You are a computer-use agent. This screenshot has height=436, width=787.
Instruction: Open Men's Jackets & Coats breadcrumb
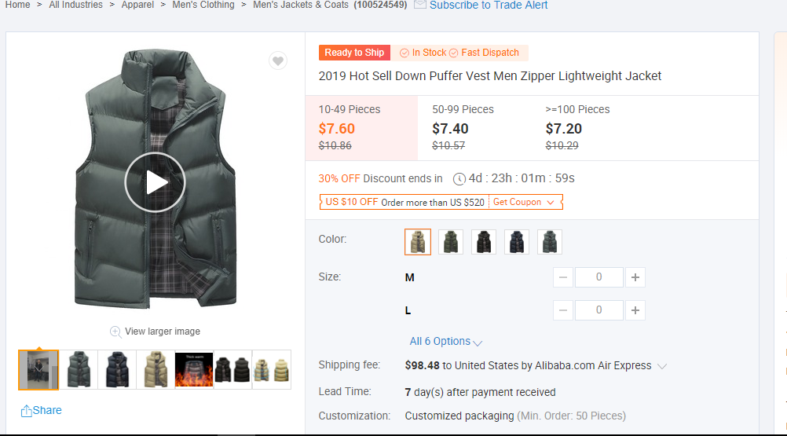pyautogui.click(x=301, y=5)
